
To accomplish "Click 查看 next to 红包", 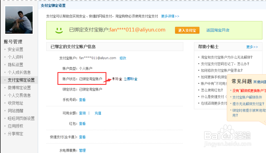I will pos(82,124).
